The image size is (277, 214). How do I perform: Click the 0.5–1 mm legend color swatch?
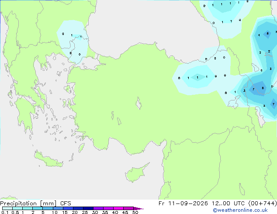[17, 208]
